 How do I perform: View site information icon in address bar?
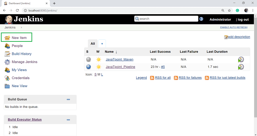25,10
